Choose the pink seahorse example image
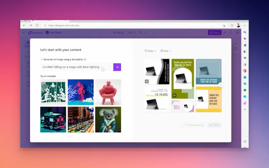The width and height of the screenshot is (269, 168). pyautogui.click(x=81, y=92)
